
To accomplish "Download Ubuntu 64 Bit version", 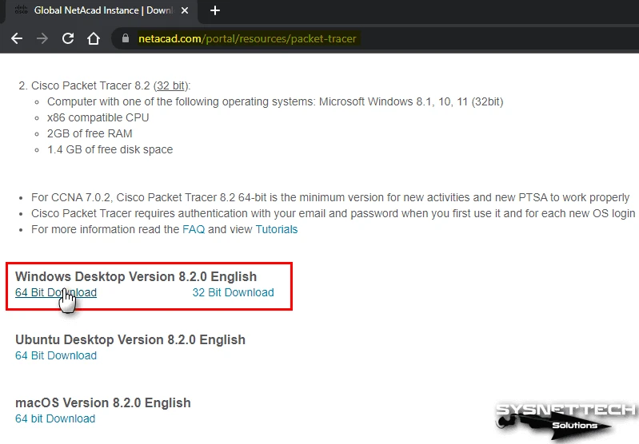I will pyautogui.click(x=56, y=355).
